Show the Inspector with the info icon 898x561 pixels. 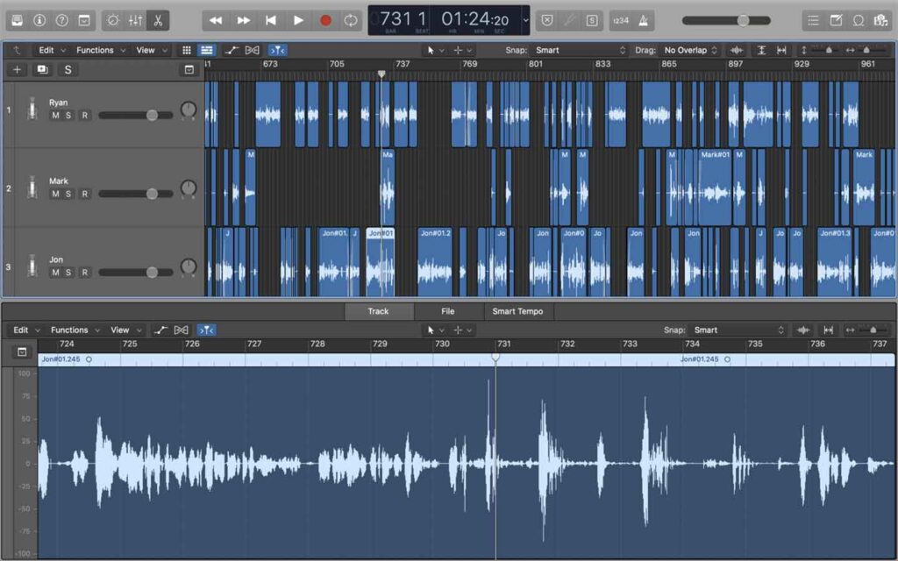39,21
